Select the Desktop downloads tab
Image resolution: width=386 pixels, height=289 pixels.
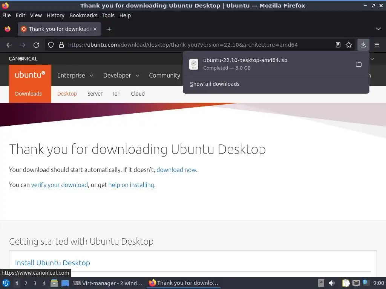point(67,94)
